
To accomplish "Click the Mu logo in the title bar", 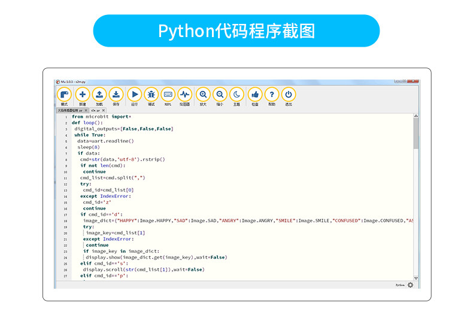I will (58, 82).
